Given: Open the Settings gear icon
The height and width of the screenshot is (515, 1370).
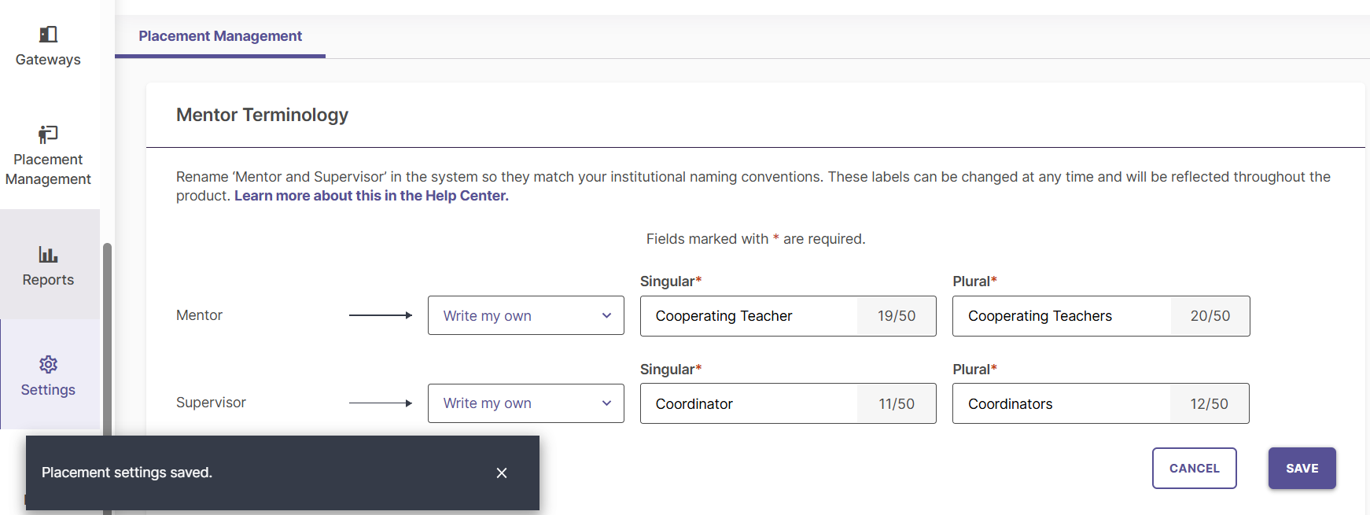Looking at the screenshot, I should click(x=48, y=365).
